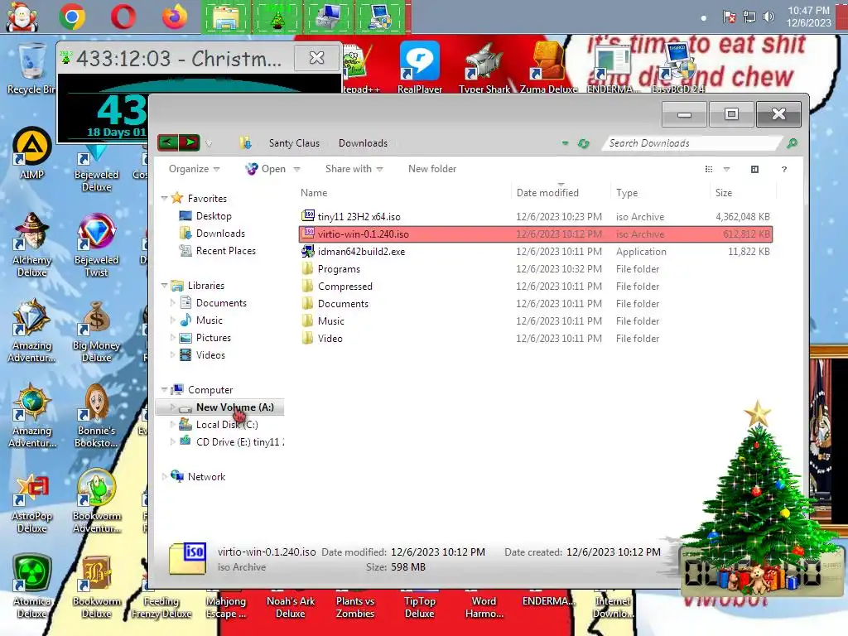Click the taskbar clock showing 10:47 PM

(x=808, y=17)
